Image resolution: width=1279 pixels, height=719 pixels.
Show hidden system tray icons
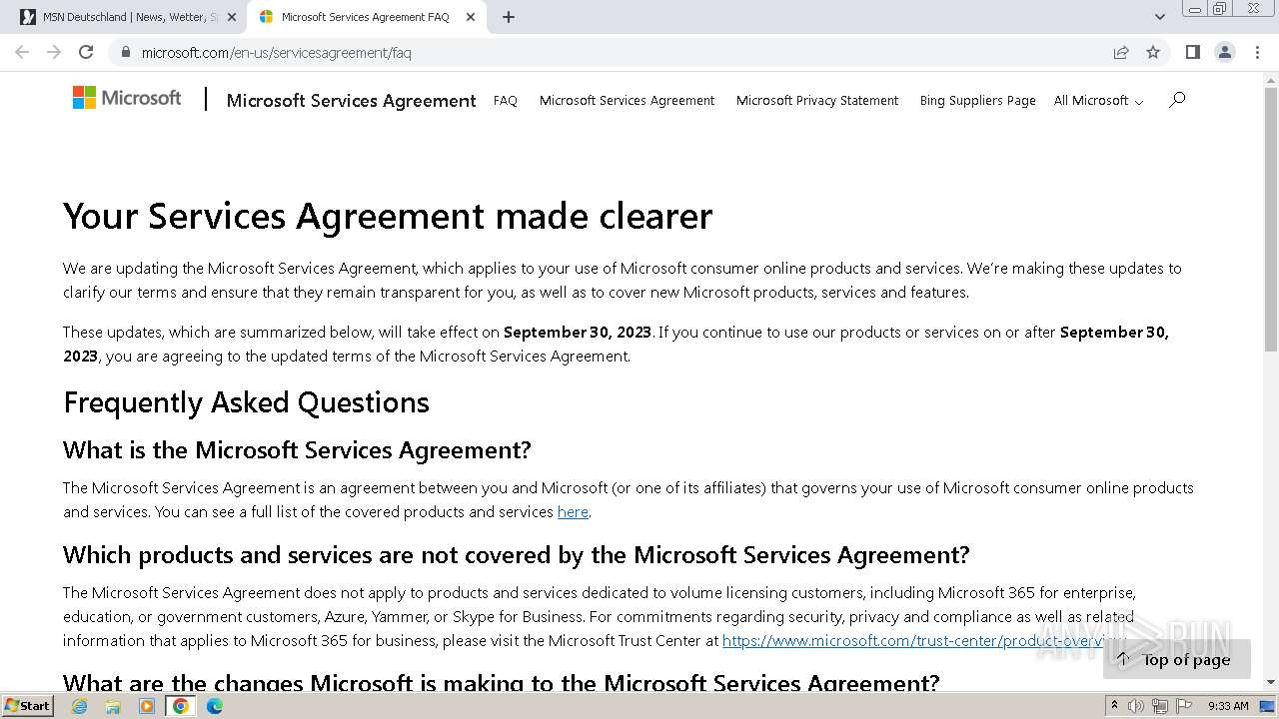[x=1115, y=706]
